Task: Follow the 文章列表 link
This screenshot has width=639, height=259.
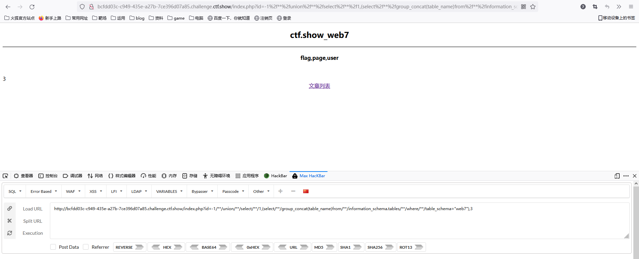Action: point(319,86)
